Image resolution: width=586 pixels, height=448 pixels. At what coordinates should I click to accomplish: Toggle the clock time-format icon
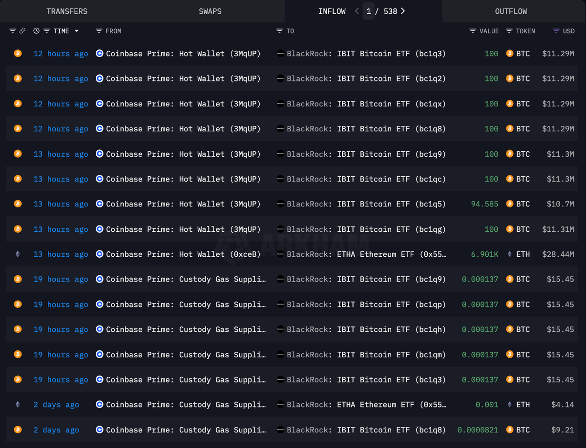[x=37, y=31]
